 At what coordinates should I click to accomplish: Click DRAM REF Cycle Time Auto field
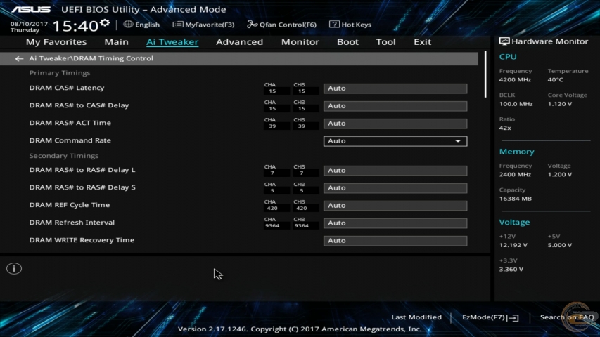click(395, 206)
